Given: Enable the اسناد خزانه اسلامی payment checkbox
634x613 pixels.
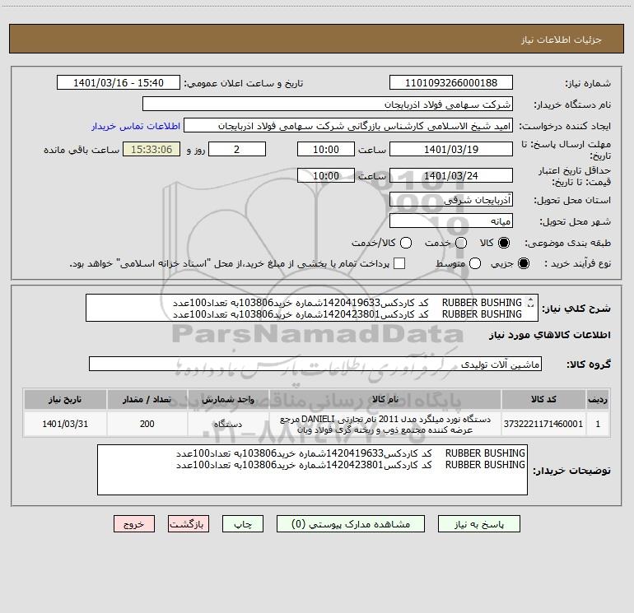Looking at the screenshot, I should click(399, 264).
